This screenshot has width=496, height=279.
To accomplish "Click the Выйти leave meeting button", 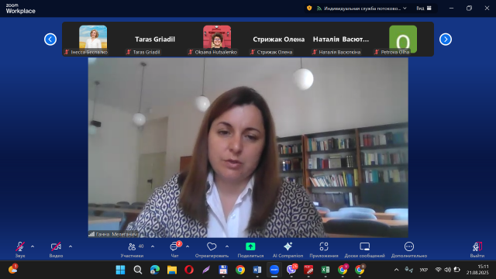I will click(x=477, y=250).
